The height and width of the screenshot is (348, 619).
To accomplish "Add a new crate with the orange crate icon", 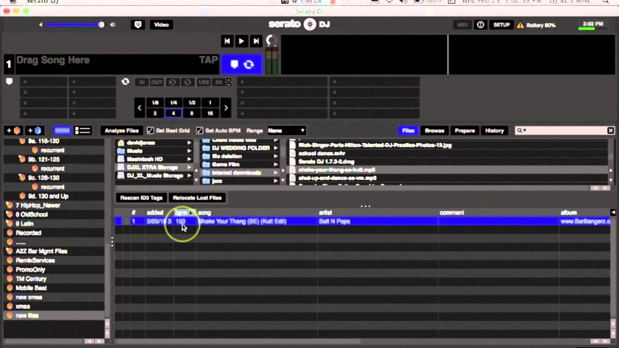I will (x=13, y=130).
